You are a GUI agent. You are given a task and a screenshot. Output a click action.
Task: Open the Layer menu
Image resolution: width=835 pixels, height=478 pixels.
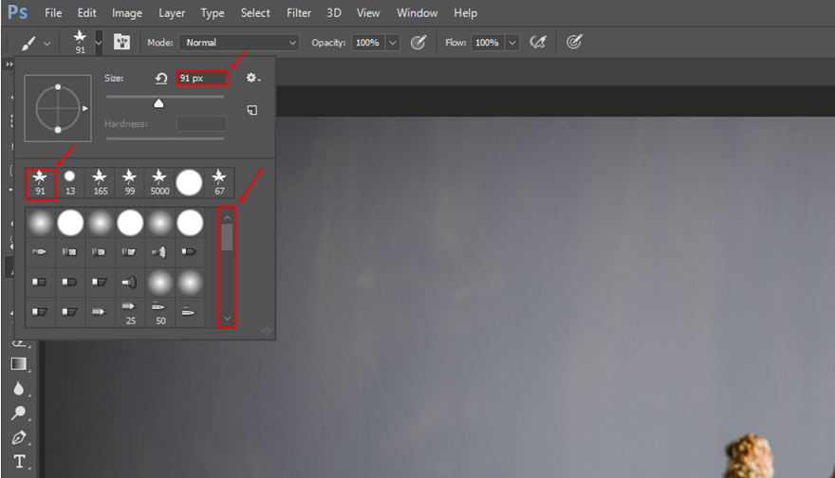click(x=172, y=13)
